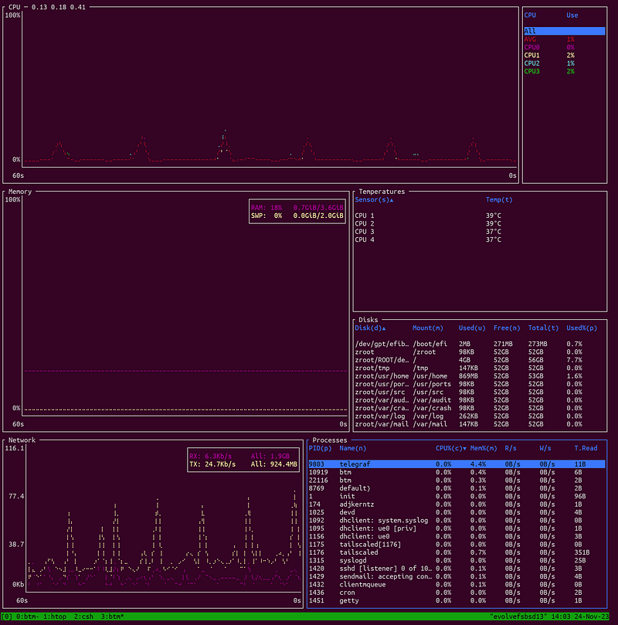The height and width of the screenshot is (625, 618).
Task: Click the RX/TX network legend box
Action: [243, 460]
